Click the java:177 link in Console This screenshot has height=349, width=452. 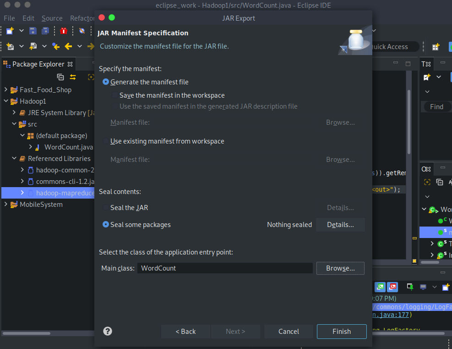[x=391, y=315]
